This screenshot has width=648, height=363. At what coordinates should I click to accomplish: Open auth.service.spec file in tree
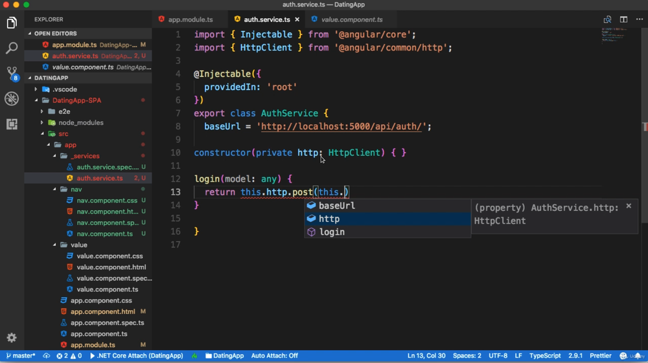tap(88, 167)
